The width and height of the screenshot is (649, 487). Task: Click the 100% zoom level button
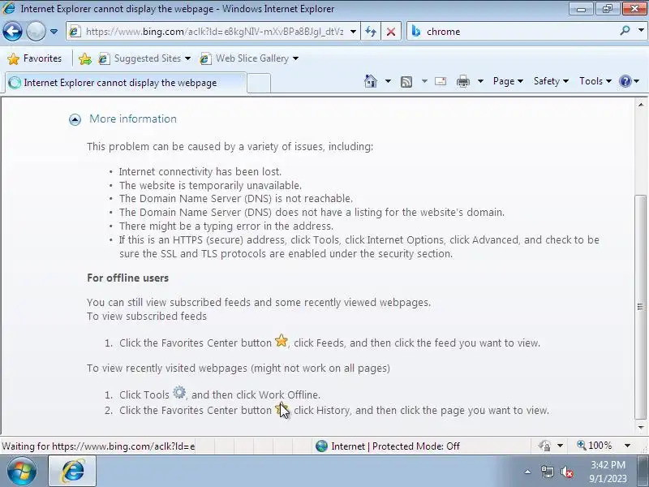pyautogui.click(x=595, y=446)
